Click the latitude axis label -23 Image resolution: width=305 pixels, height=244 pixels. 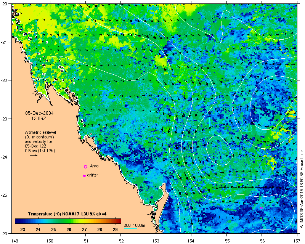(x=4, y=119)
